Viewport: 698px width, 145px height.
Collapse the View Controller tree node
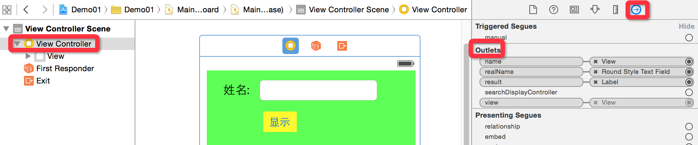pos(17,44)
